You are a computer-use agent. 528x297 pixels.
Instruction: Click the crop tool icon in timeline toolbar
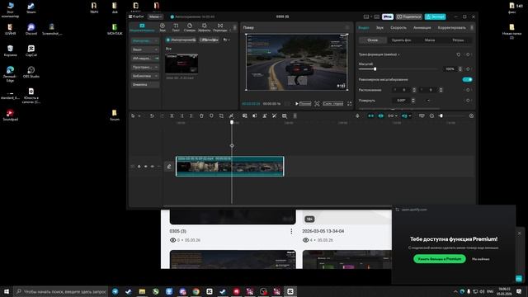[x=221, y=115]
